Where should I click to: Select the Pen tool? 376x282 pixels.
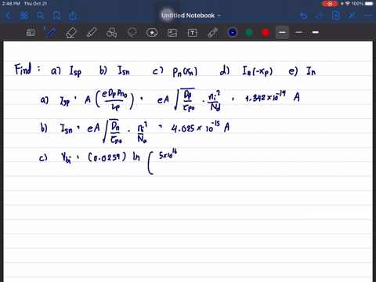click(x=51, y=33)
